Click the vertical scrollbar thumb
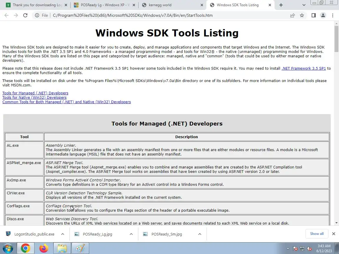This screenshot has width=339, height=254. [x=336, y=39]
